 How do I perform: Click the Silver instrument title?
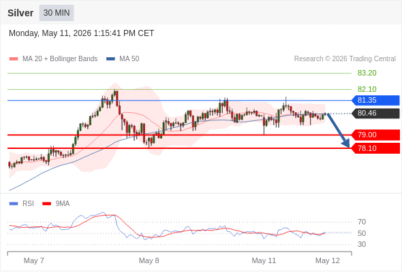tap(20, 13)
